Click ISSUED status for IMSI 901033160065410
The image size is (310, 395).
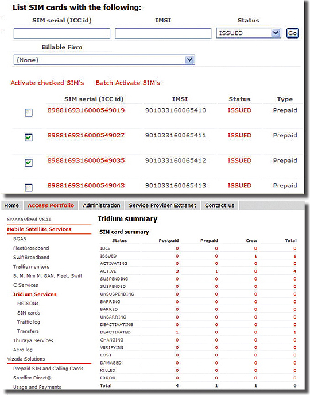pyautogui.click(x=239, y=110)
